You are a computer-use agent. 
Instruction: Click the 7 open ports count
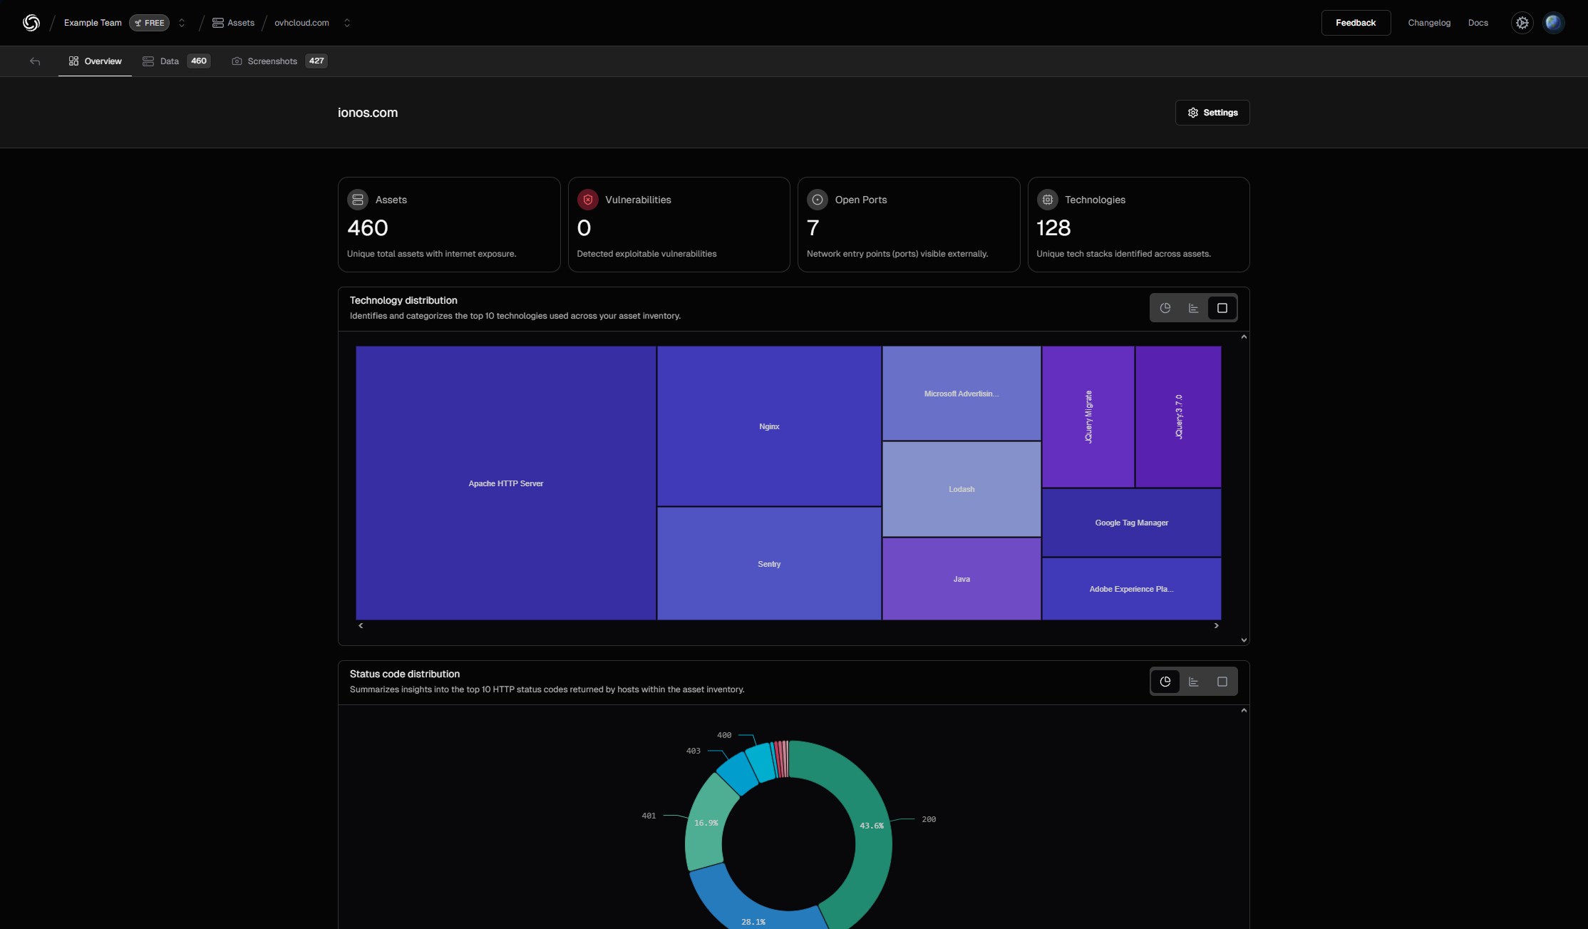coord(813,228)
